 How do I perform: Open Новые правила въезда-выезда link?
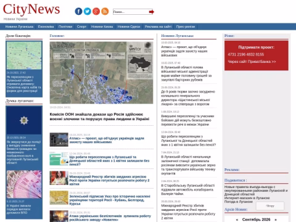click(256, 191)
